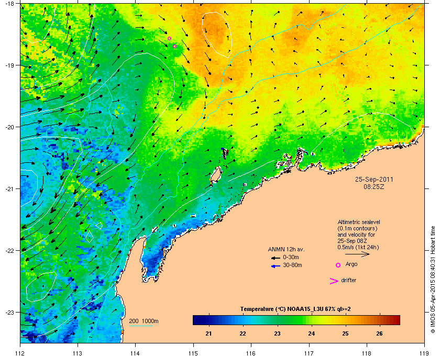Click the latitude label -20
The width and height of the screenshot is (440, 356).
point(9,127)
